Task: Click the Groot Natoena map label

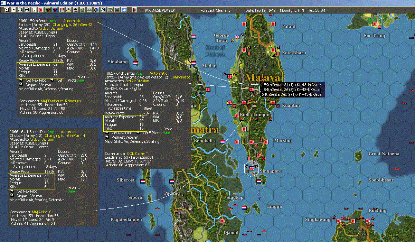Action: 384,154
